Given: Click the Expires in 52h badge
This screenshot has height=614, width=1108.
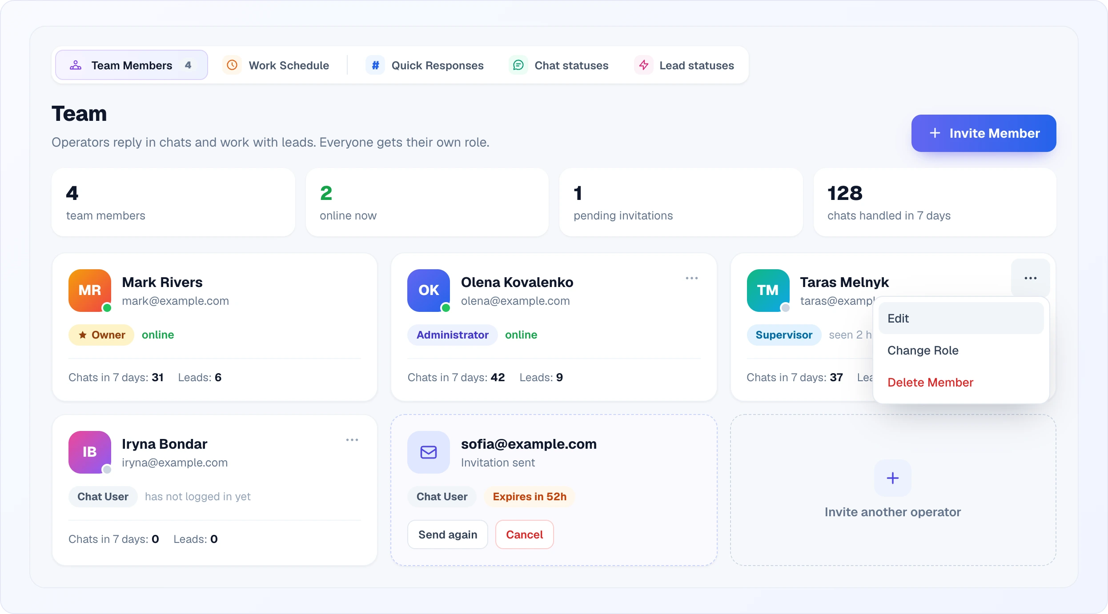Looking at the screenshot, I should click(530, 497).
